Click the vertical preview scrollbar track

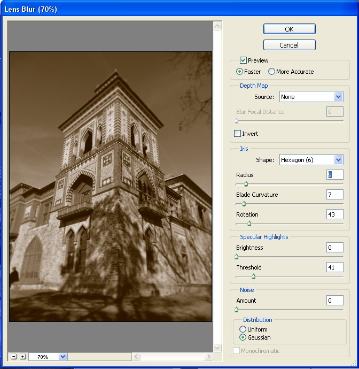tap(217, 187)
